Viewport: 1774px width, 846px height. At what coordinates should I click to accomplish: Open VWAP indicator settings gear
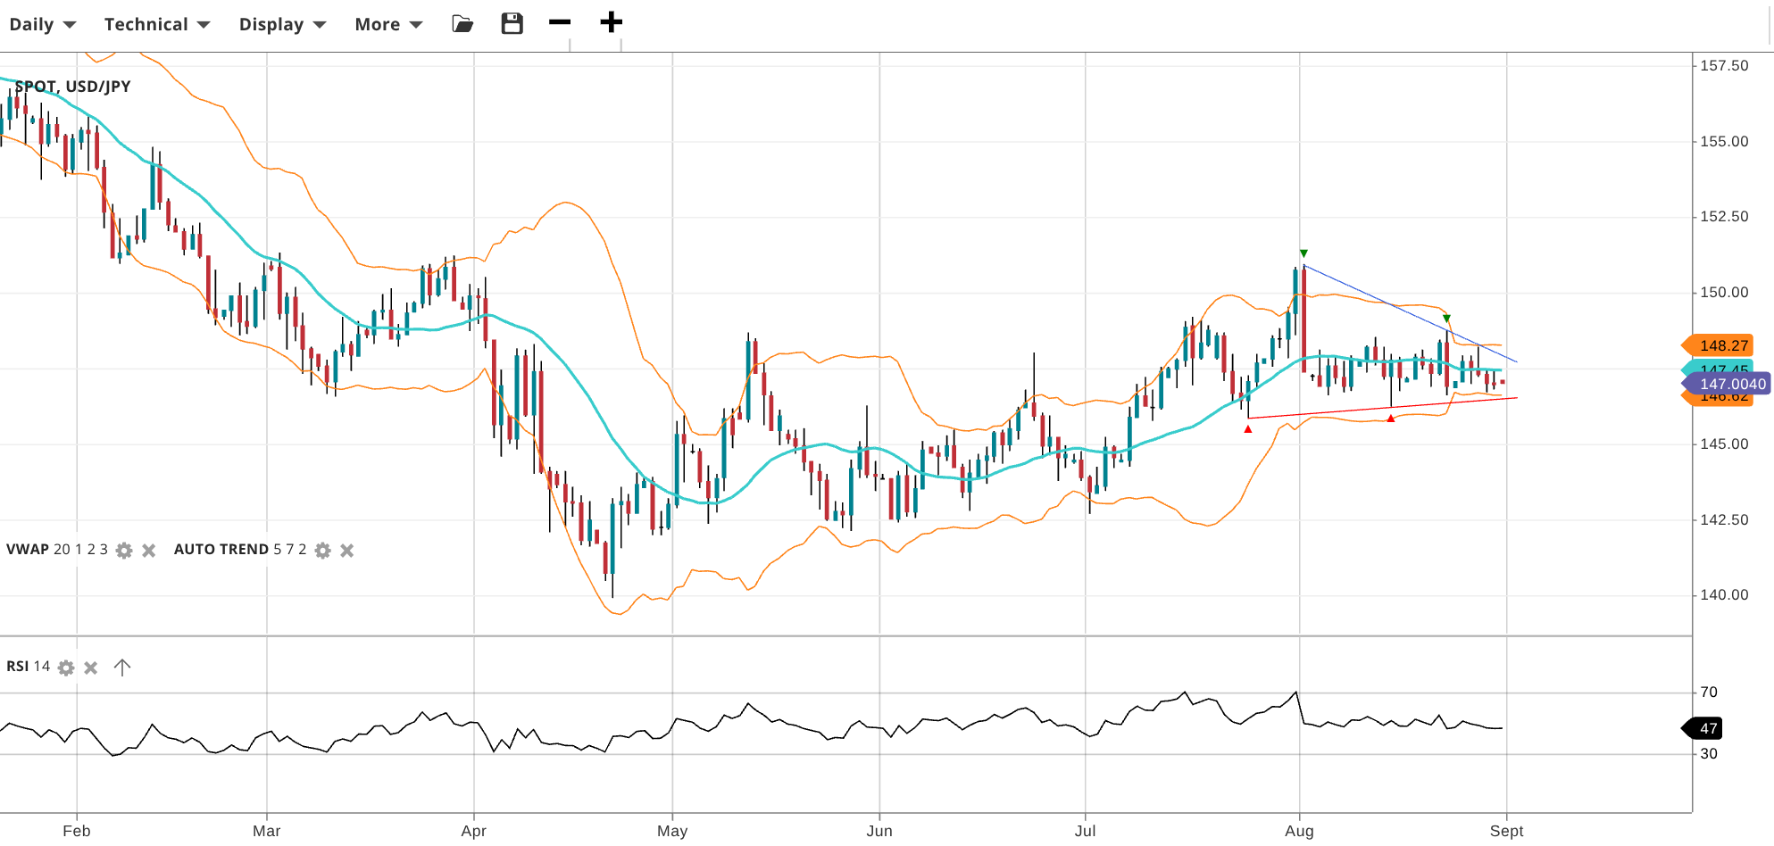tap(124, 551)
